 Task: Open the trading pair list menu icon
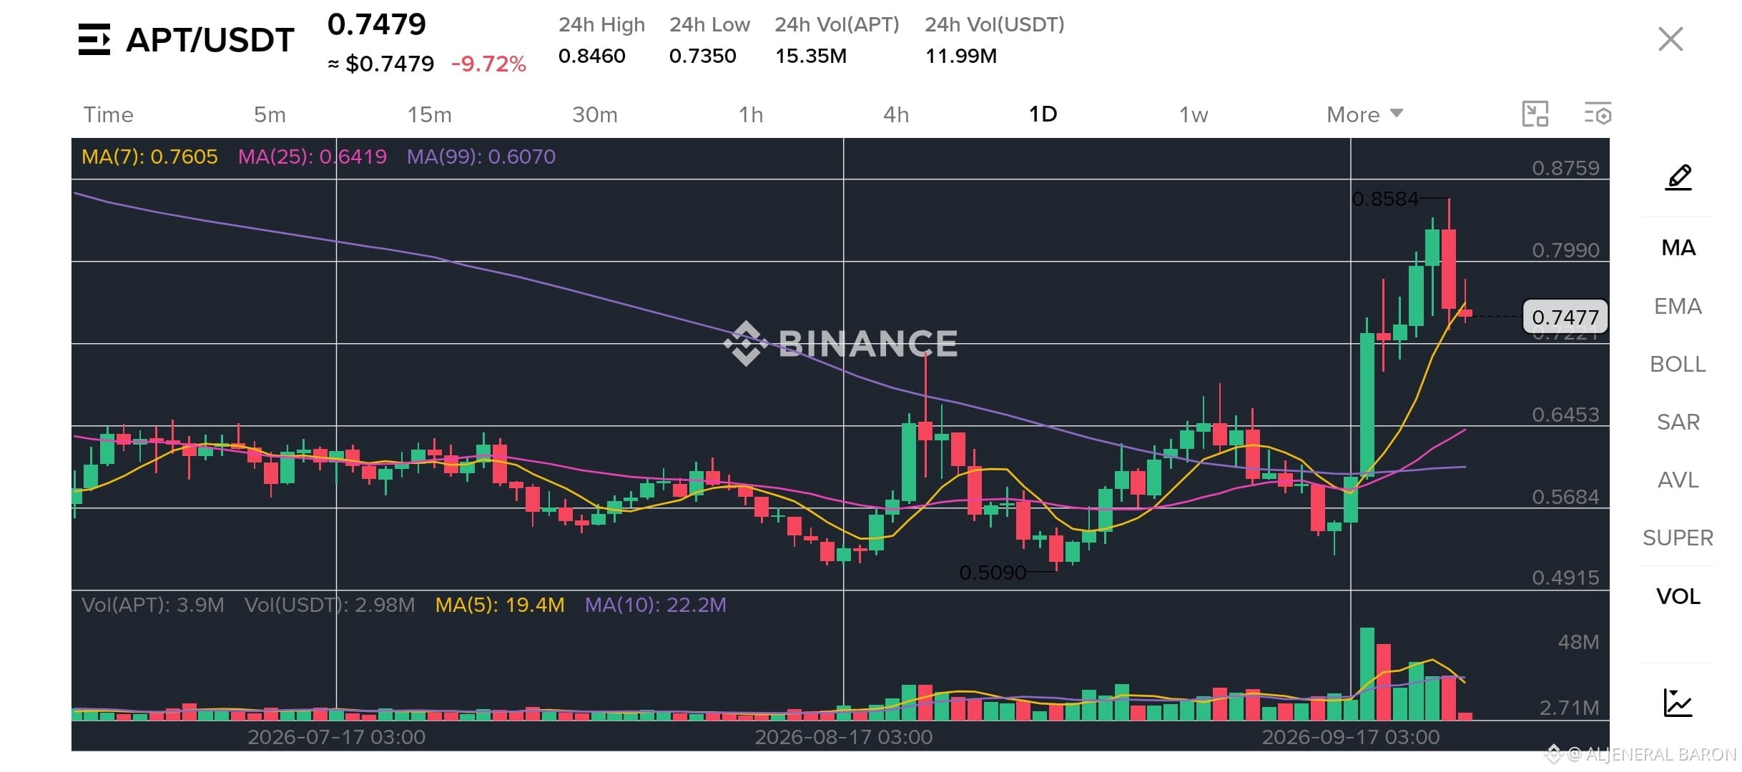click(x=94, y=39)
